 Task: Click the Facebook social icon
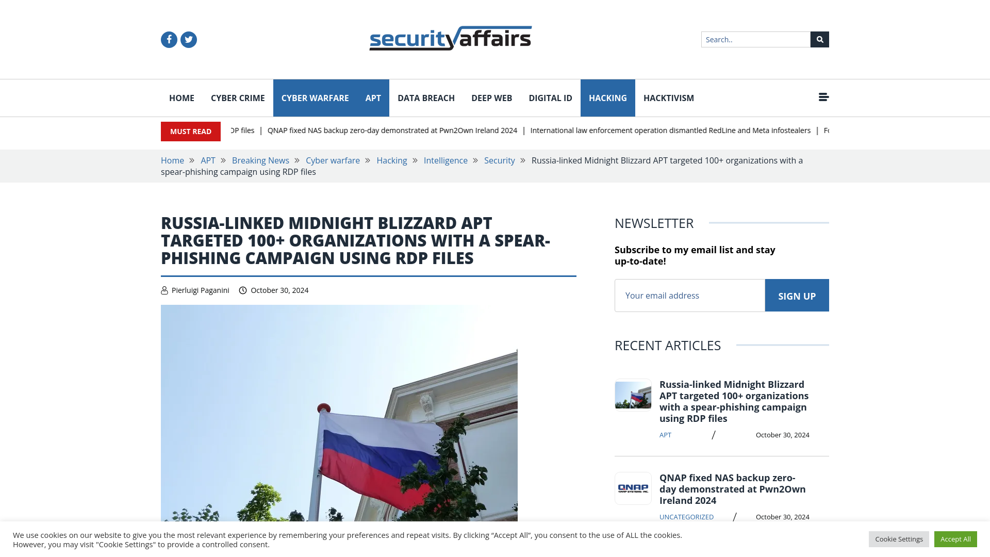(169, 39)
